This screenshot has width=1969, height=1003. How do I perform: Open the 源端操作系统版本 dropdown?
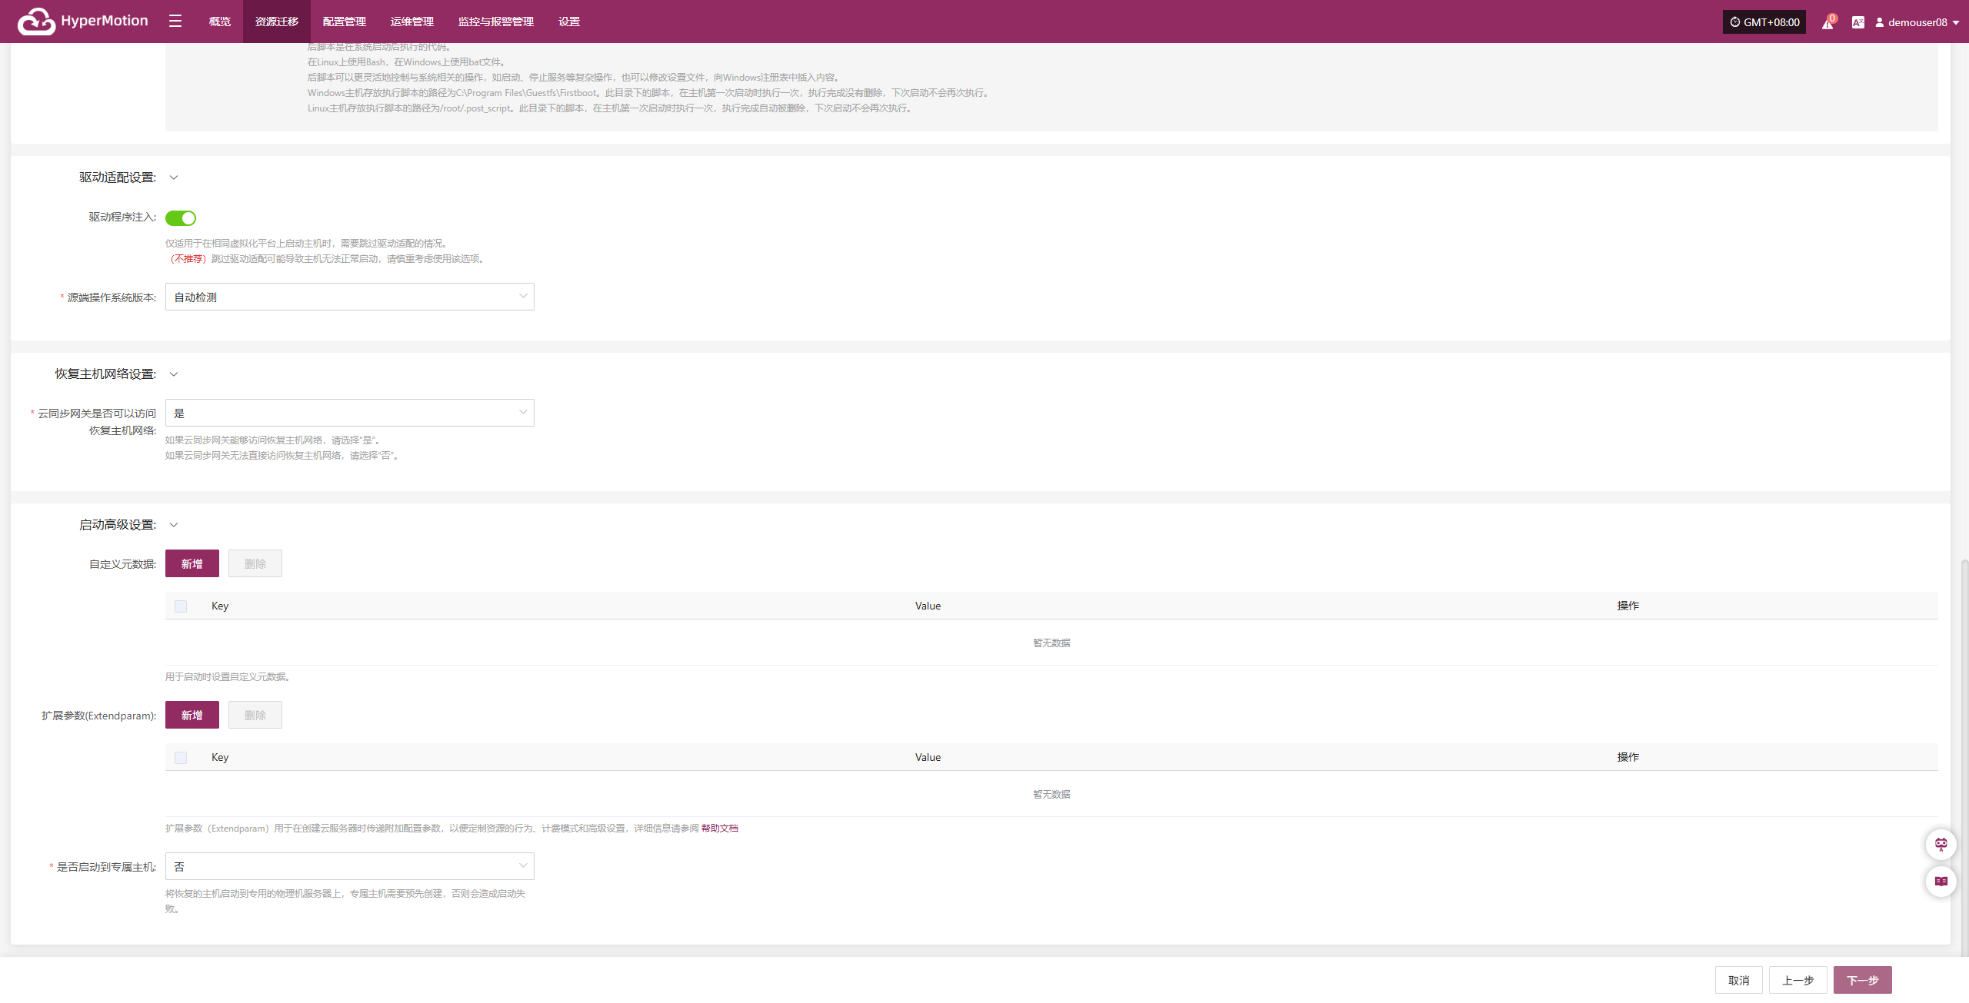coord(349,297)
